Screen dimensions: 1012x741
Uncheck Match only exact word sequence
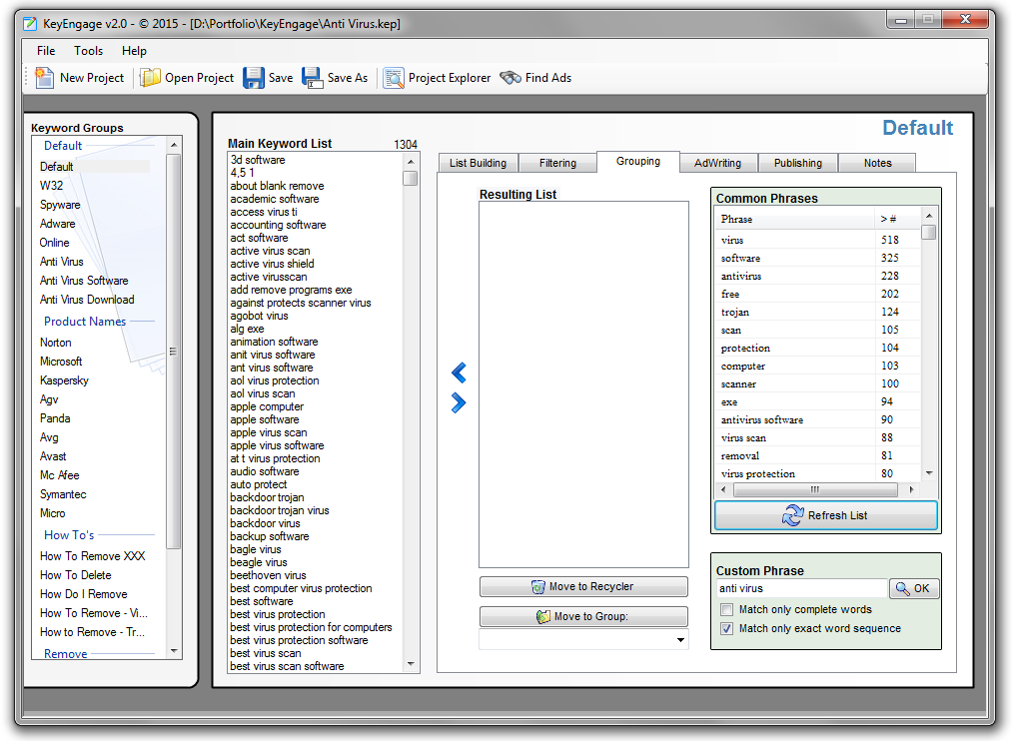coord(726,629)
